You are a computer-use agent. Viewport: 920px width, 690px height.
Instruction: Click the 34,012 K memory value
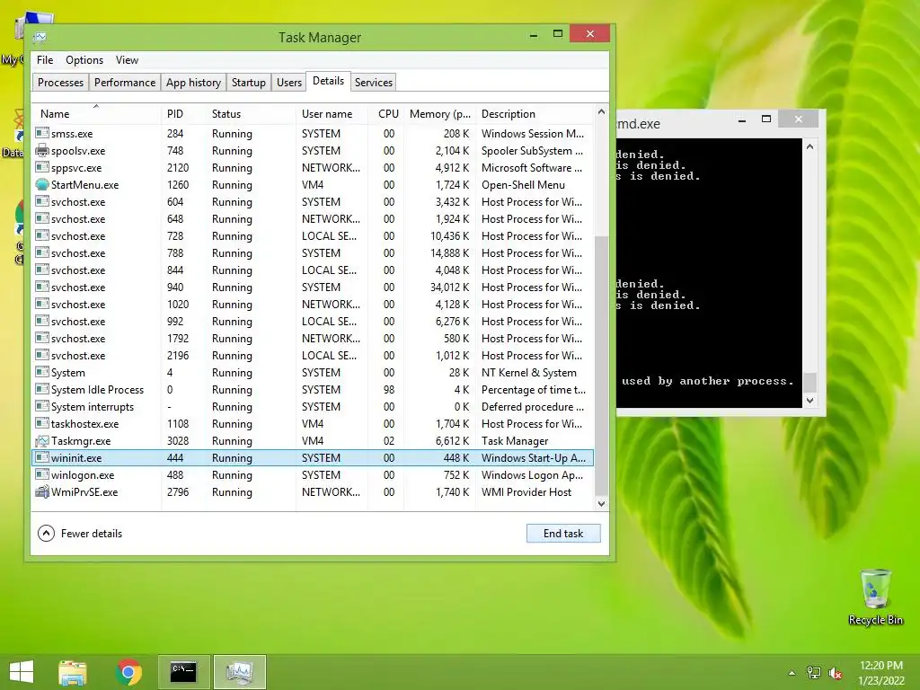pos(449,287)
